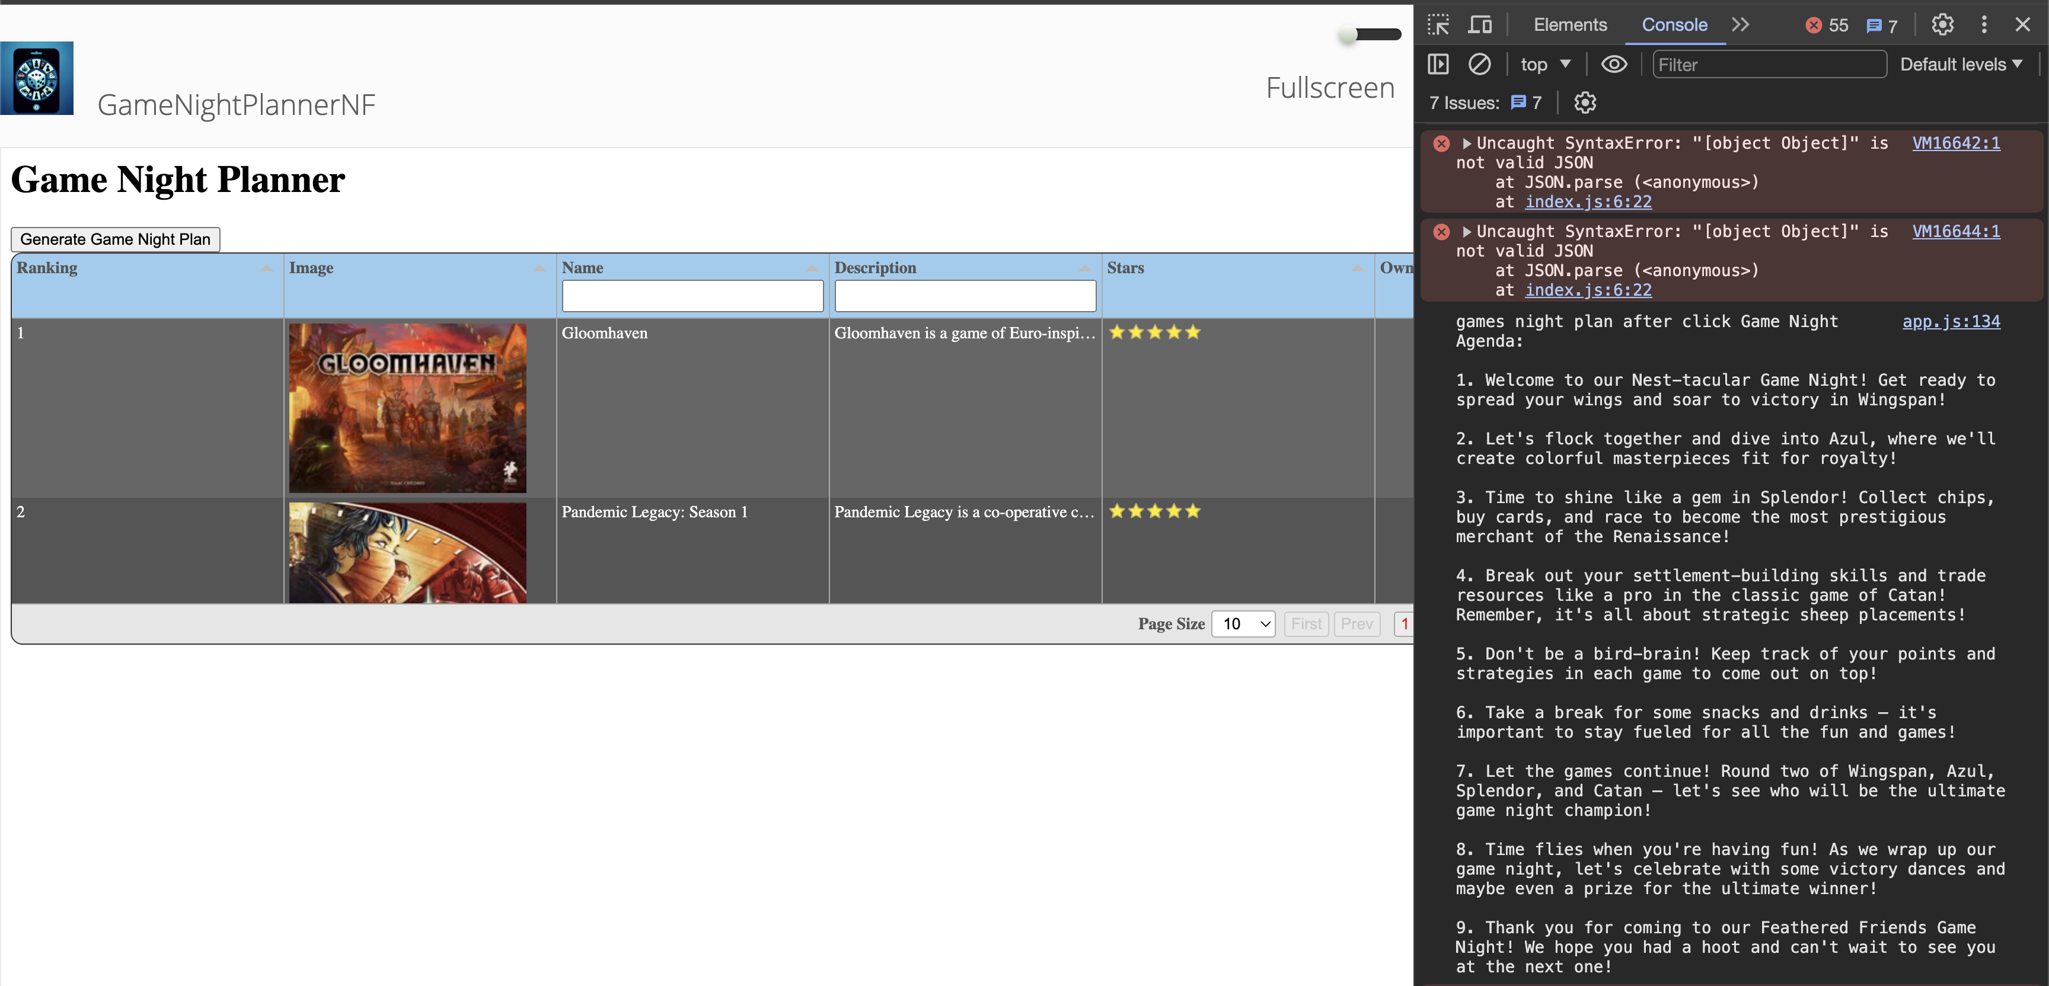Show the console sidebar panel
The image size is (2049, 986).
(x=1438, y=65)
